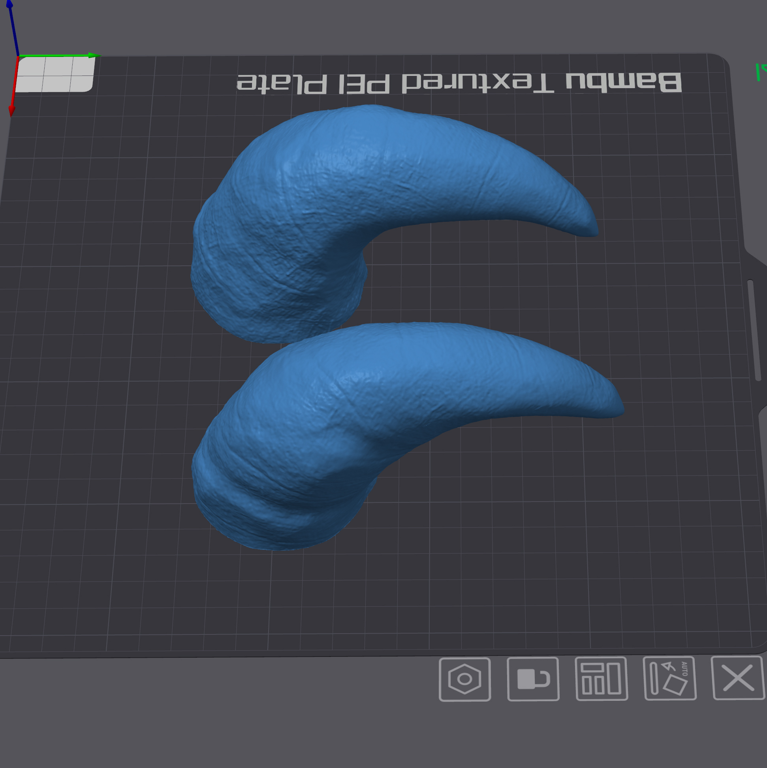Click the blue Z-axis line
This screenshot has height=768, width=767.
[x=13, y=28]
